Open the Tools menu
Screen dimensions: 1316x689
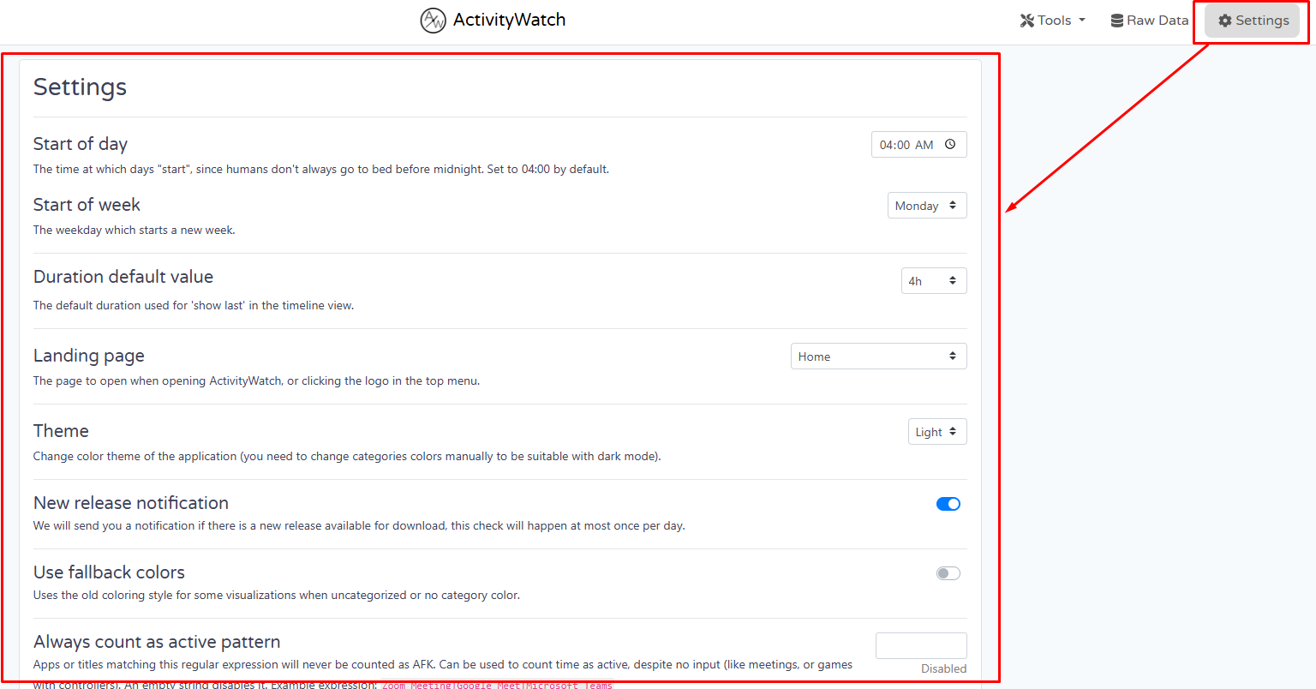pos(1053,21)
